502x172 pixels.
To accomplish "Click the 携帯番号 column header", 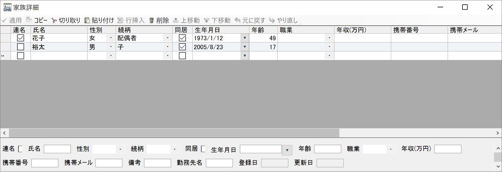I will point(419,30).
